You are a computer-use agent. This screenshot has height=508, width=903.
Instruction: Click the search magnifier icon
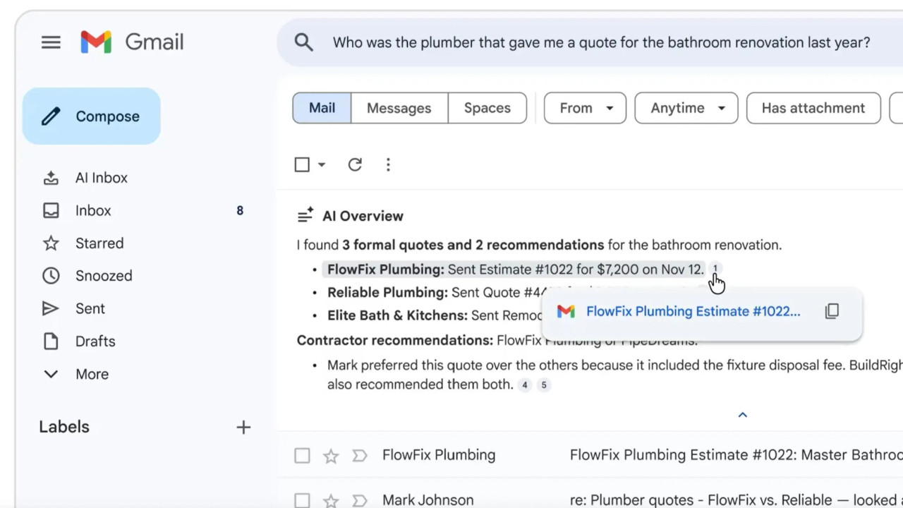click(x=304, y=42)
